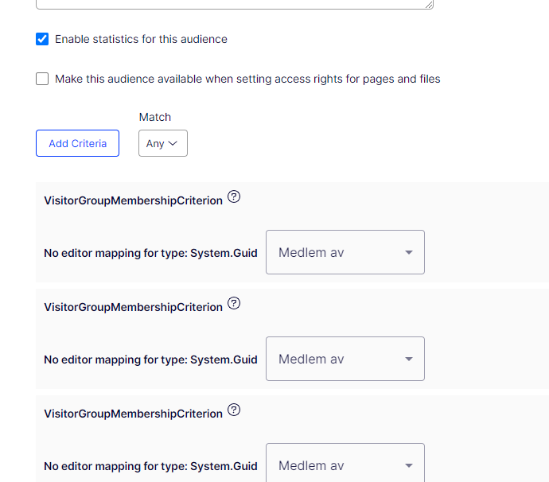Viewport: 549px width, 482px height.
Task: Open help icon for first VisitorGroupMembershipCriterion
Action: [x=234, y=197]
